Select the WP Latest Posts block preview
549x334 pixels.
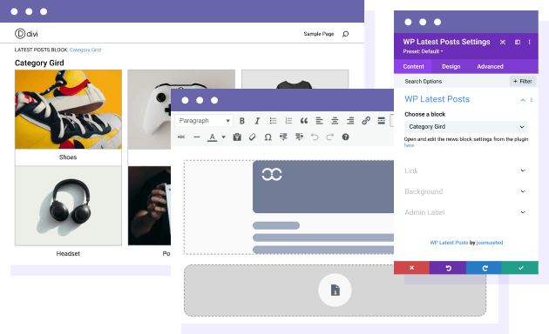tap(288, 207)
